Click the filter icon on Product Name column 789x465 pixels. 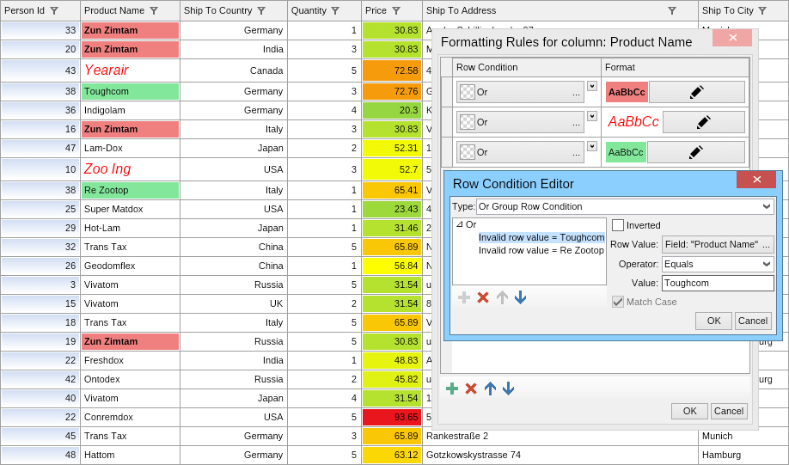pos(154,10)
